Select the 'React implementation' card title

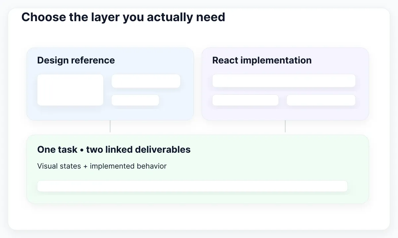tap(262, 60)
